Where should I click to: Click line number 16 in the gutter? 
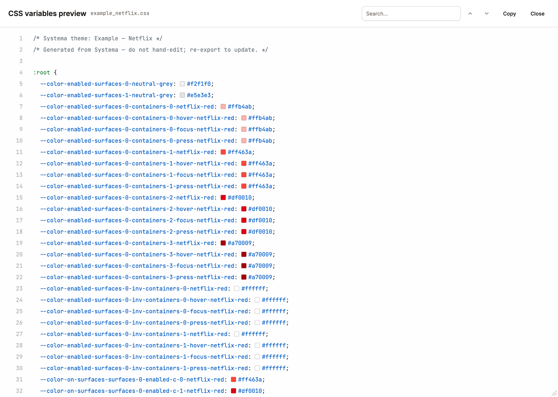pyautogui.click(x=19, y=209)
